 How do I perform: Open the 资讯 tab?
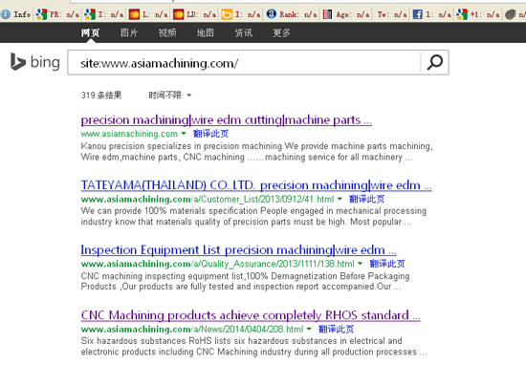point(243,32)
